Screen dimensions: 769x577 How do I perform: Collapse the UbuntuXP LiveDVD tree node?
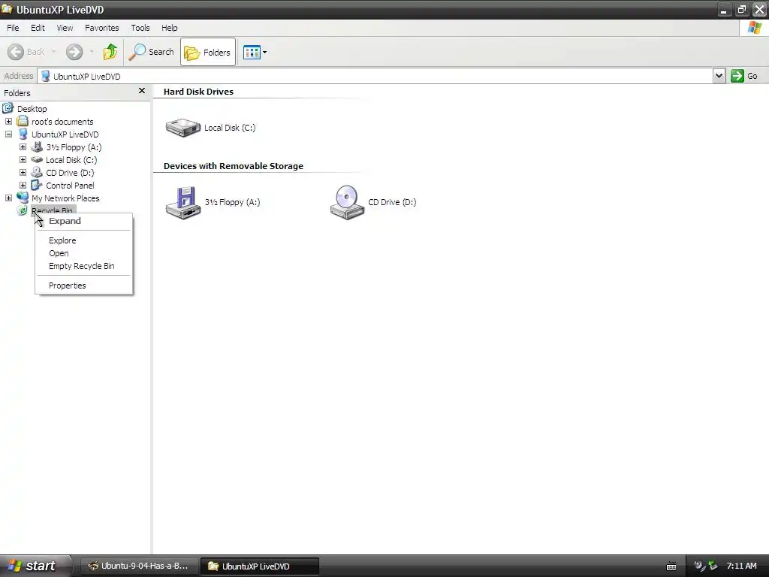point(8,134)
